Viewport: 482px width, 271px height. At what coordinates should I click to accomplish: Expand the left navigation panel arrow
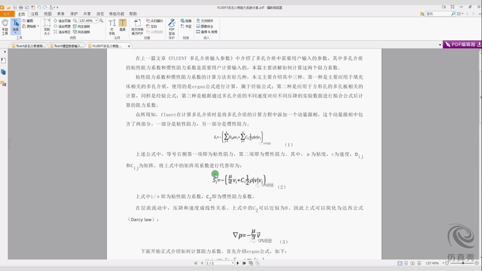[5, 52]
